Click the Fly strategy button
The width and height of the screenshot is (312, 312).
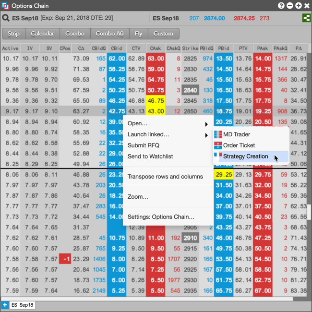tap(139, 34)
